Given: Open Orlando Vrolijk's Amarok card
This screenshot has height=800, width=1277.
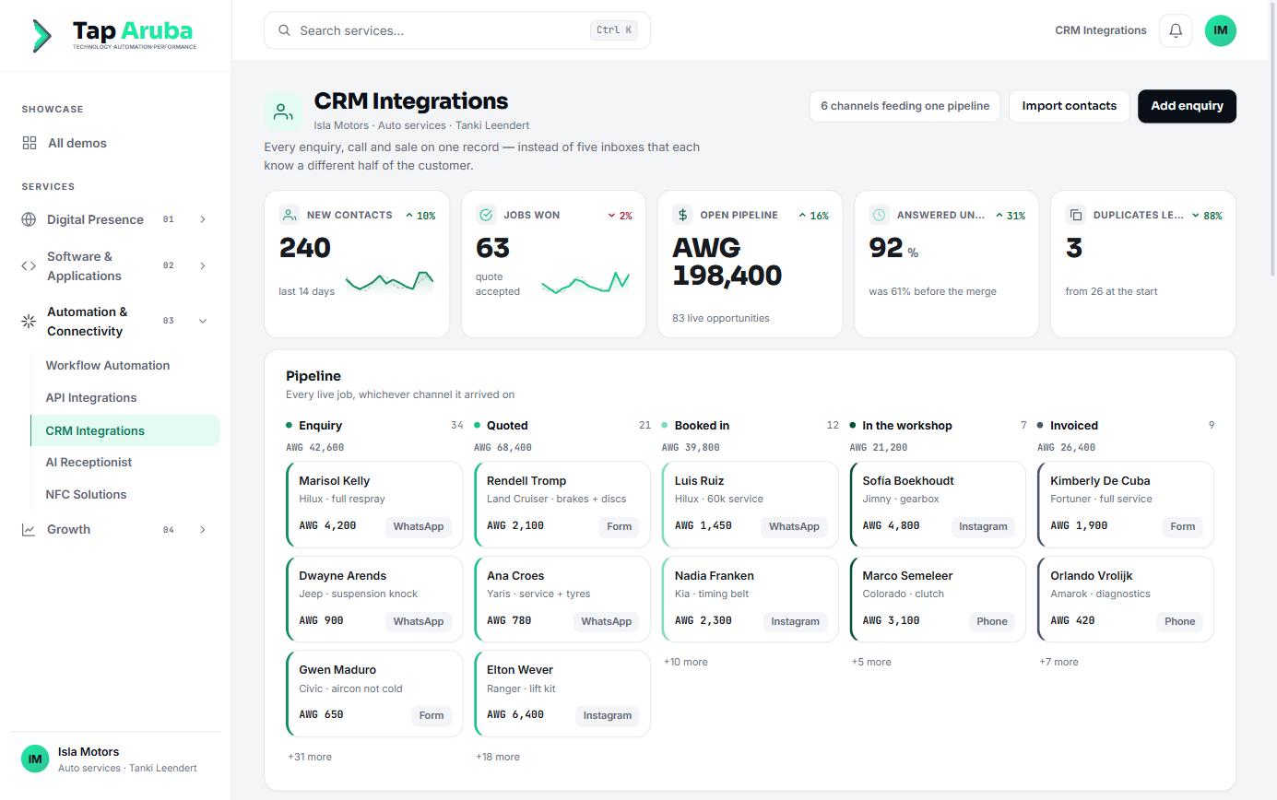Looking at the screenshot, I should (1126, 599).
